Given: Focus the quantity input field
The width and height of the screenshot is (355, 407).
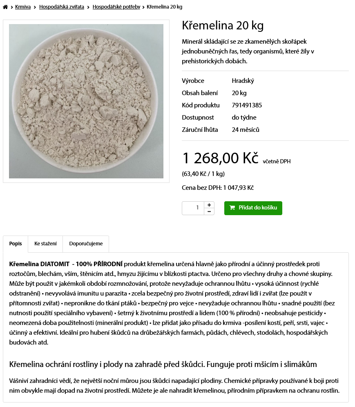Looking at the screenshot, I should 193,208.
